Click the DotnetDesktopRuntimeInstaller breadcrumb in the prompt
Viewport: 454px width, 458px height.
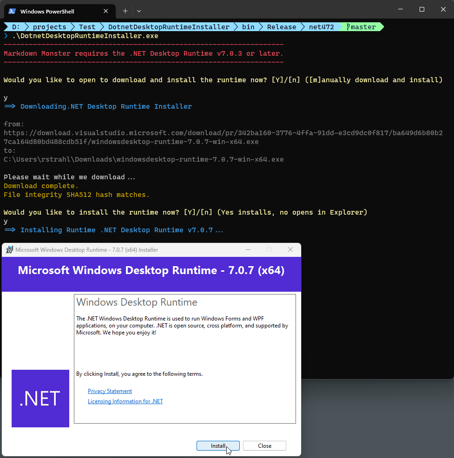click(x=169, y=26)
